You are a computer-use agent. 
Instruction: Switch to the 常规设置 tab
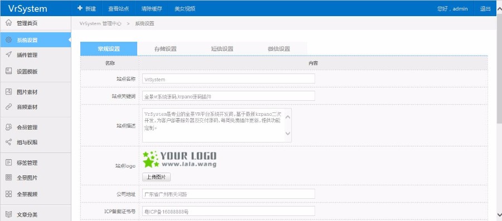point(109,49)
